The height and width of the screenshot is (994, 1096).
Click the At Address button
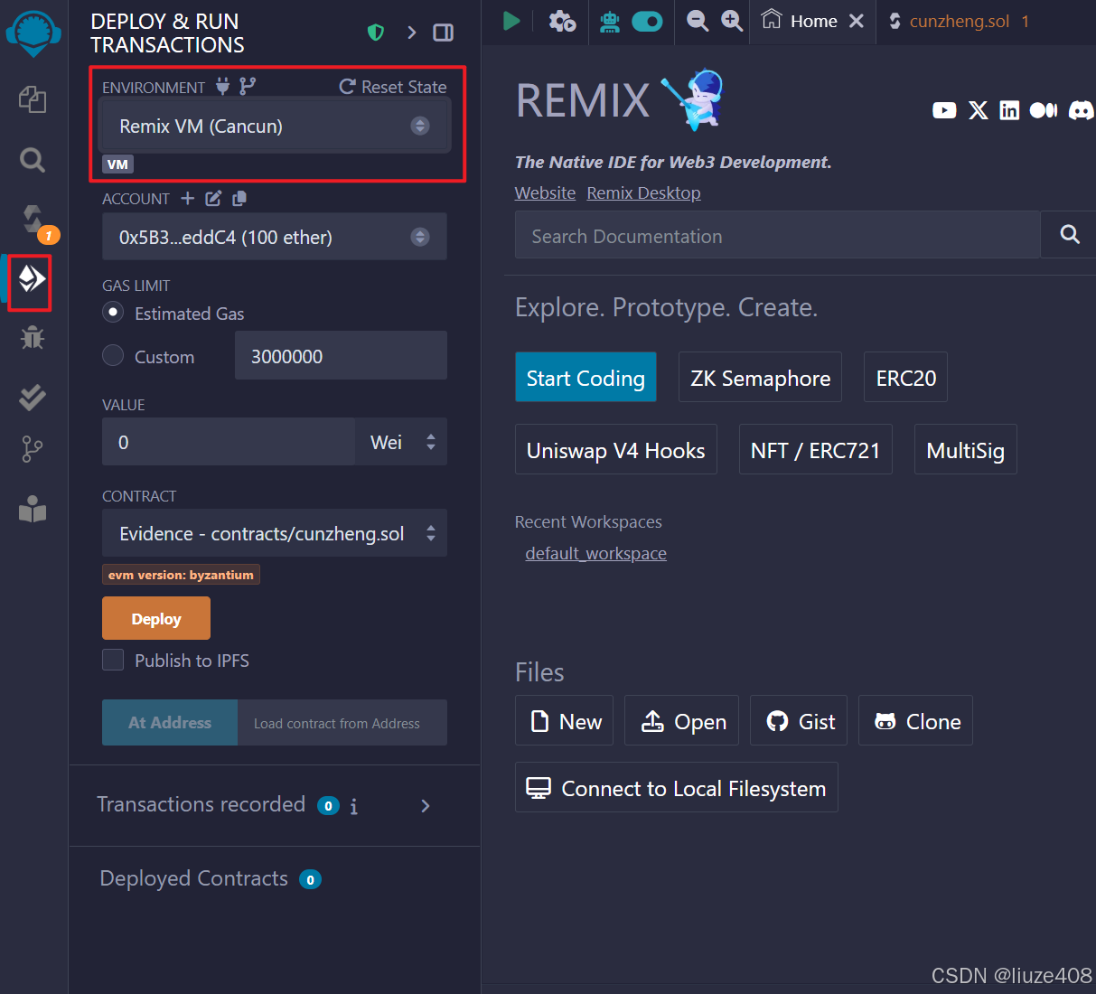pos(170,722)
